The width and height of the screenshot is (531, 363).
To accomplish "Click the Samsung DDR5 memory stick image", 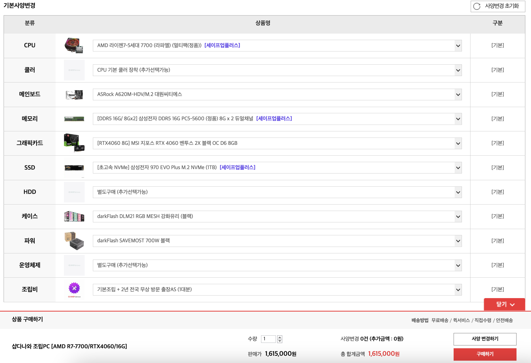I will coord(74,119).
